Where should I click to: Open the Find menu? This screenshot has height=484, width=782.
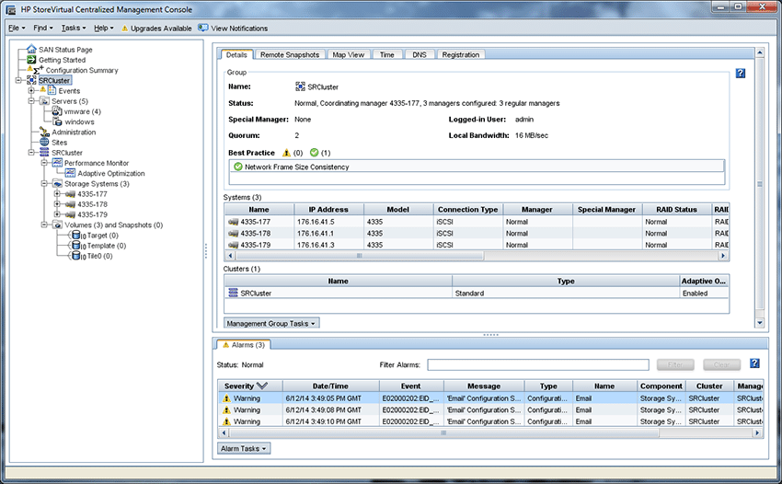43,28
